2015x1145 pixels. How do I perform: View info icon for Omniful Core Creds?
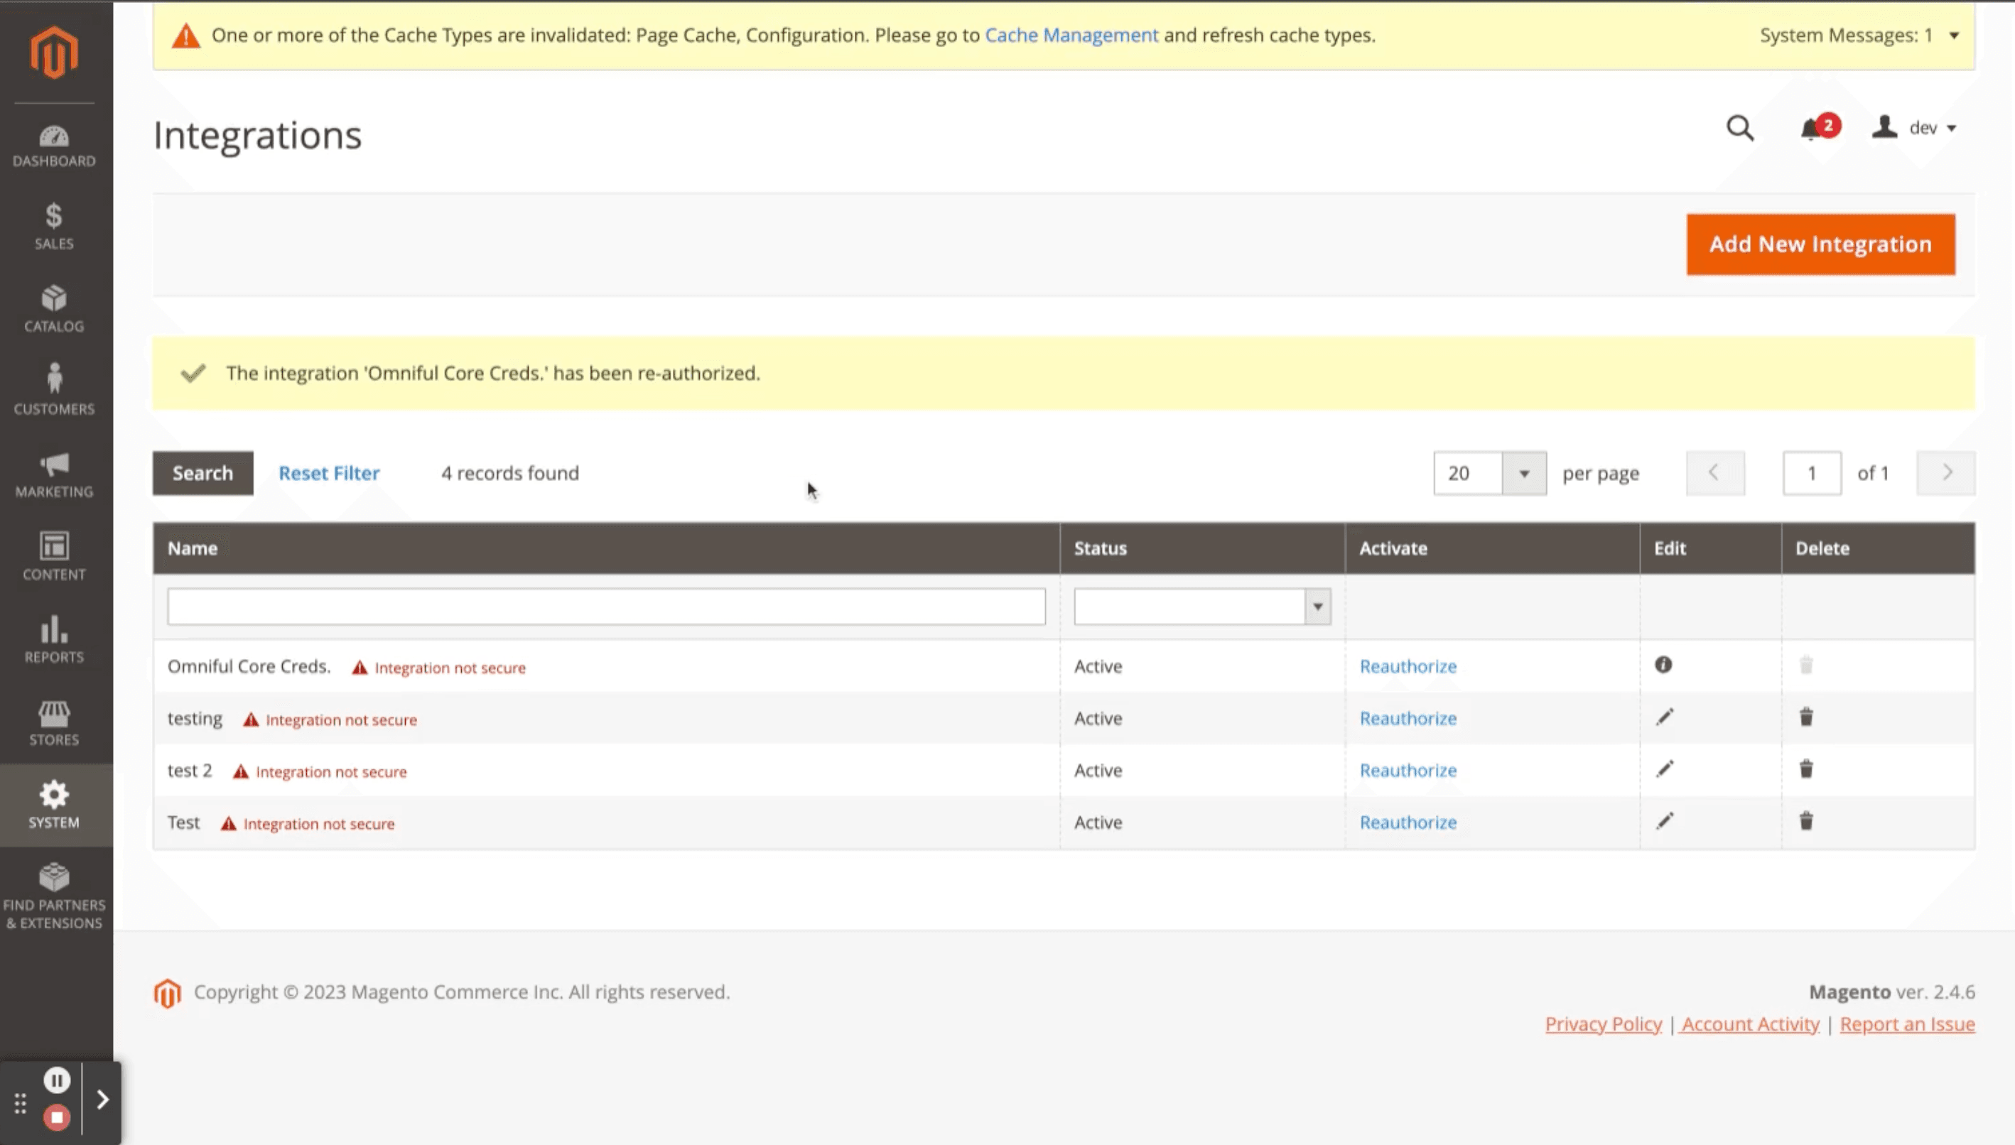[x=1663, y=666]
